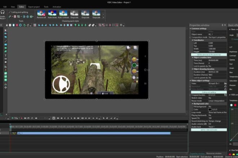Open the Tools ribbon tab

(x=46, y=7)
